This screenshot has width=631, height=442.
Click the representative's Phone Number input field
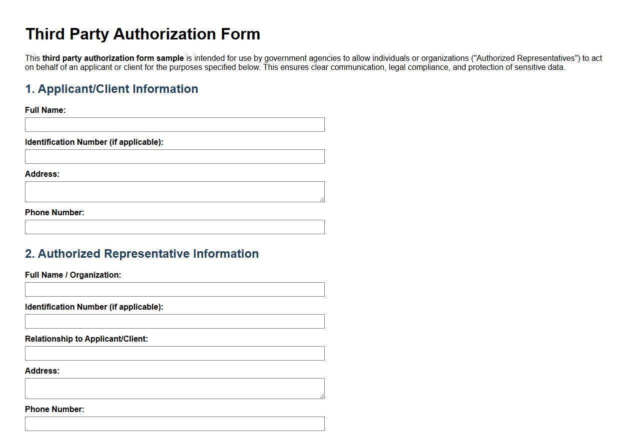[174, 424]
